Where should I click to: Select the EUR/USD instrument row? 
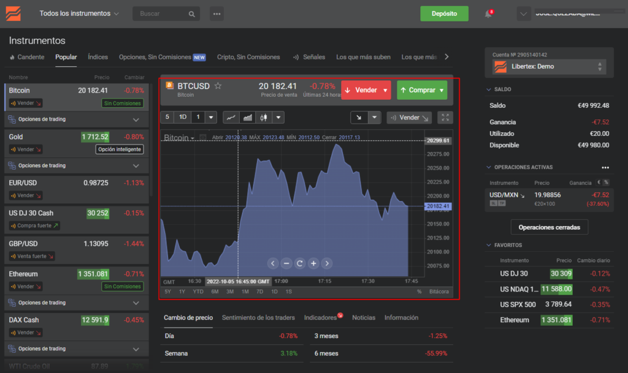pyautogui.click(x=77, y=189)
